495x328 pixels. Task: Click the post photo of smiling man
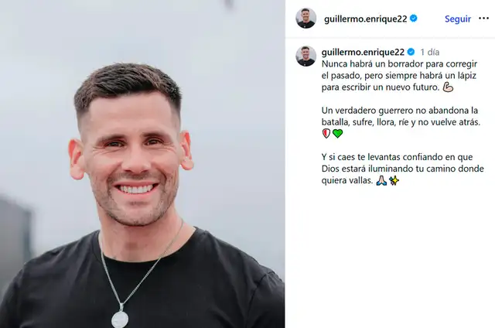[x=142, y=164]
